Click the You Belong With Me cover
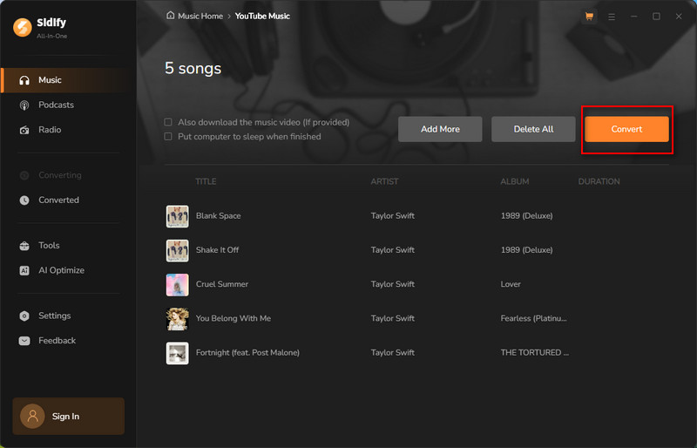Screen dimensions: 697x448 tap(178, 319)
